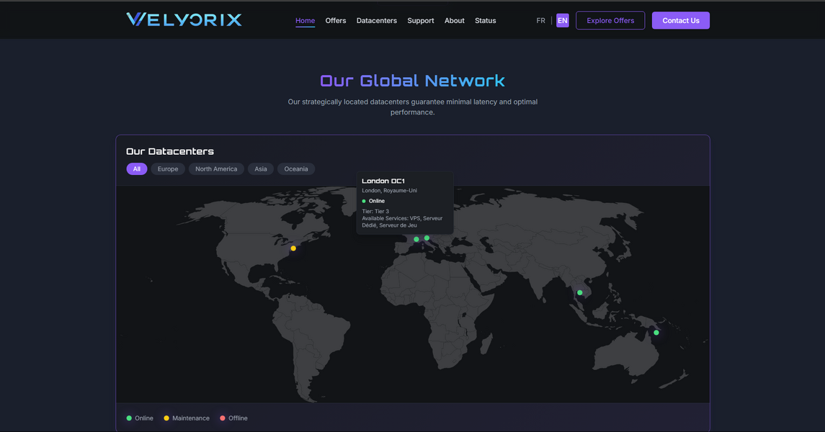Click the Explore Offers button
Screen dimensions: 825x432
click(x=610, y=20)
